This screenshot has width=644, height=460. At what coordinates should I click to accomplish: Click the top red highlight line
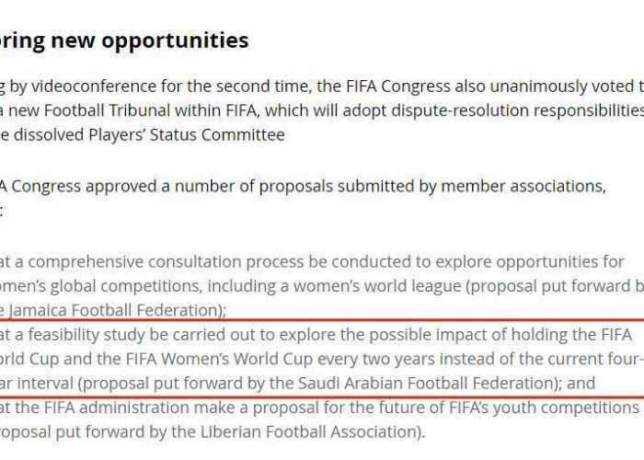coord(322,320)
